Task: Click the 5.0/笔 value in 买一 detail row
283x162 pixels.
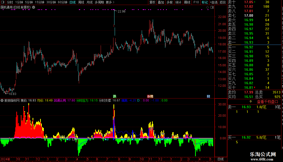Action: pyautogui.click(x=261, y=137)
